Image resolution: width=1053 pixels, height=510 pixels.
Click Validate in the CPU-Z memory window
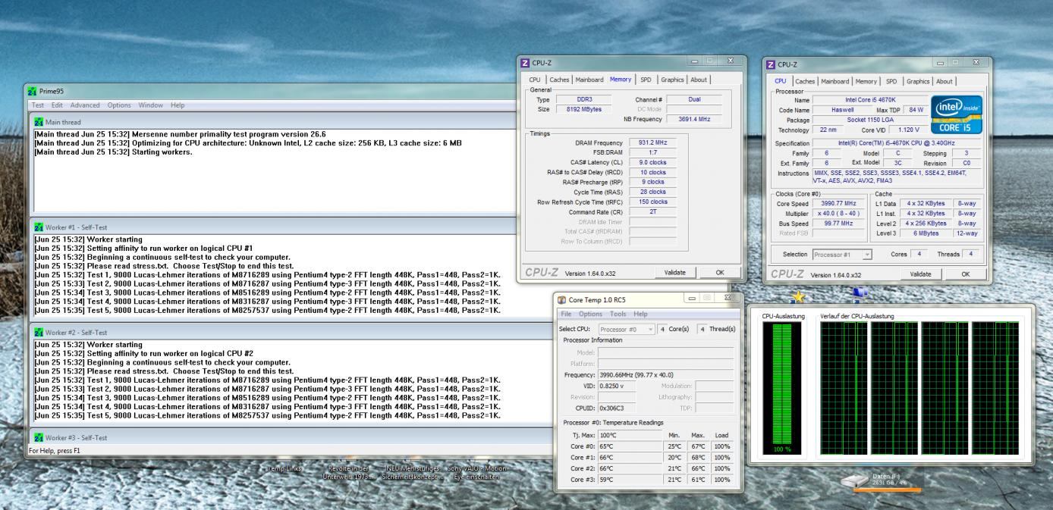pos(674,272)
